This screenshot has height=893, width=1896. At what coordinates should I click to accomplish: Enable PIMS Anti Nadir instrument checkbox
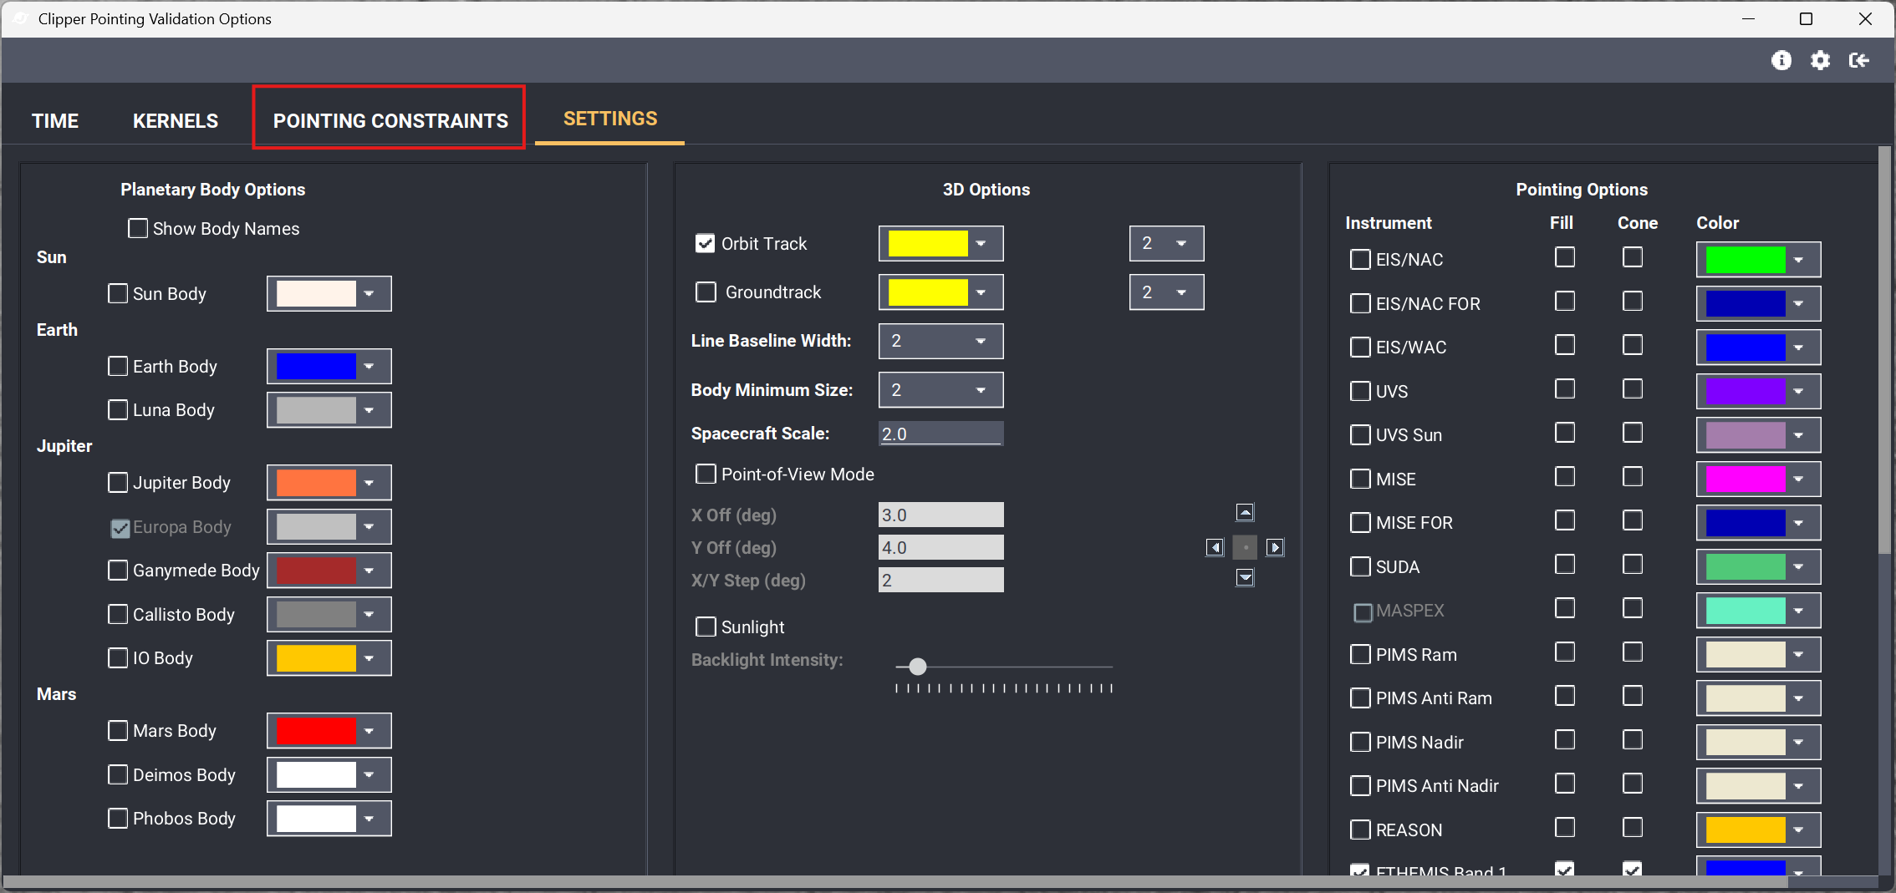point(1360,785)
